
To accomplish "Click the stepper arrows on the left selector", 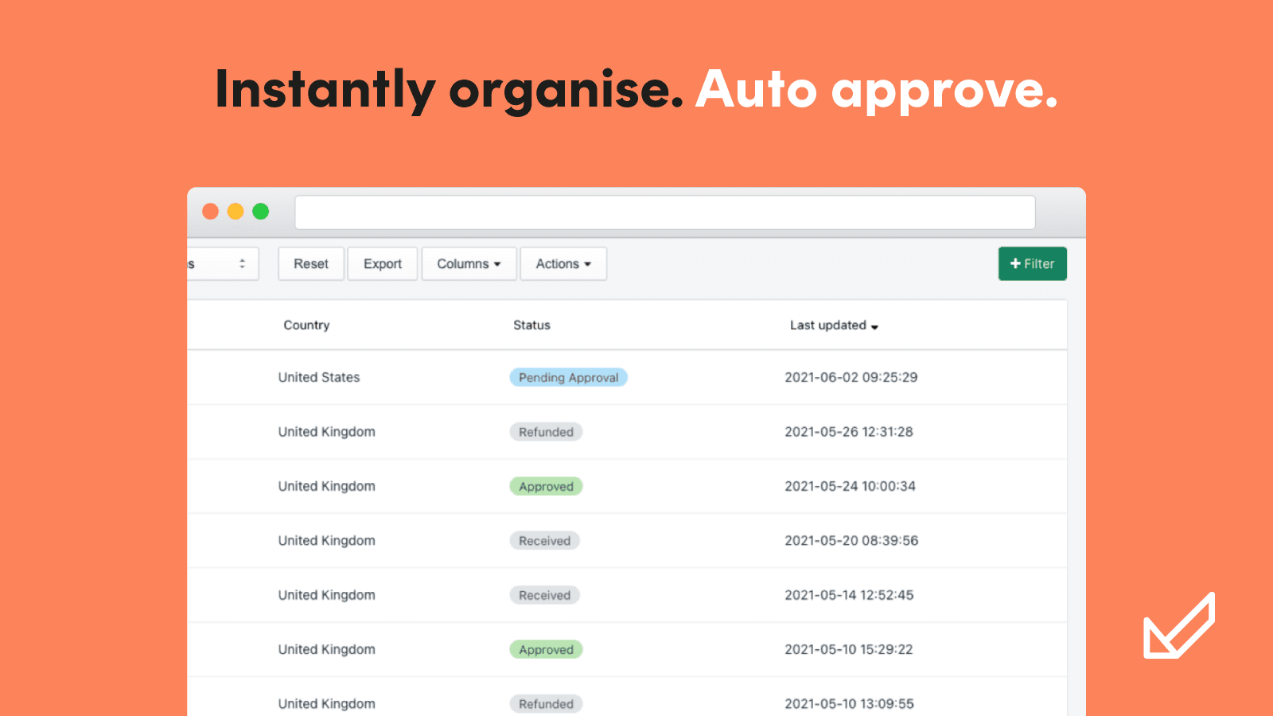I will pyautogui.click(x=243, y=263).
